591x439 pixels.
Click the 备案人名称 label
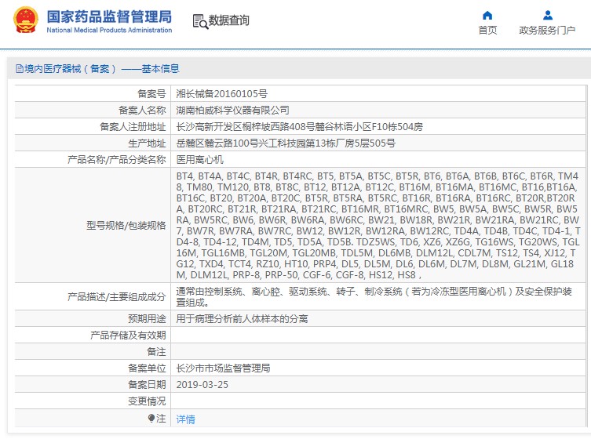[142, 111]
